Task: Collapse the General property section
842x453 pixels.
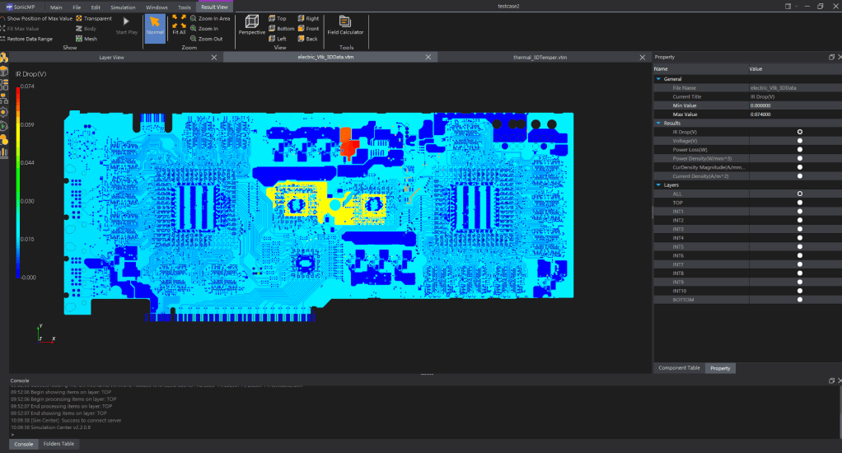Action: (658, 79)
